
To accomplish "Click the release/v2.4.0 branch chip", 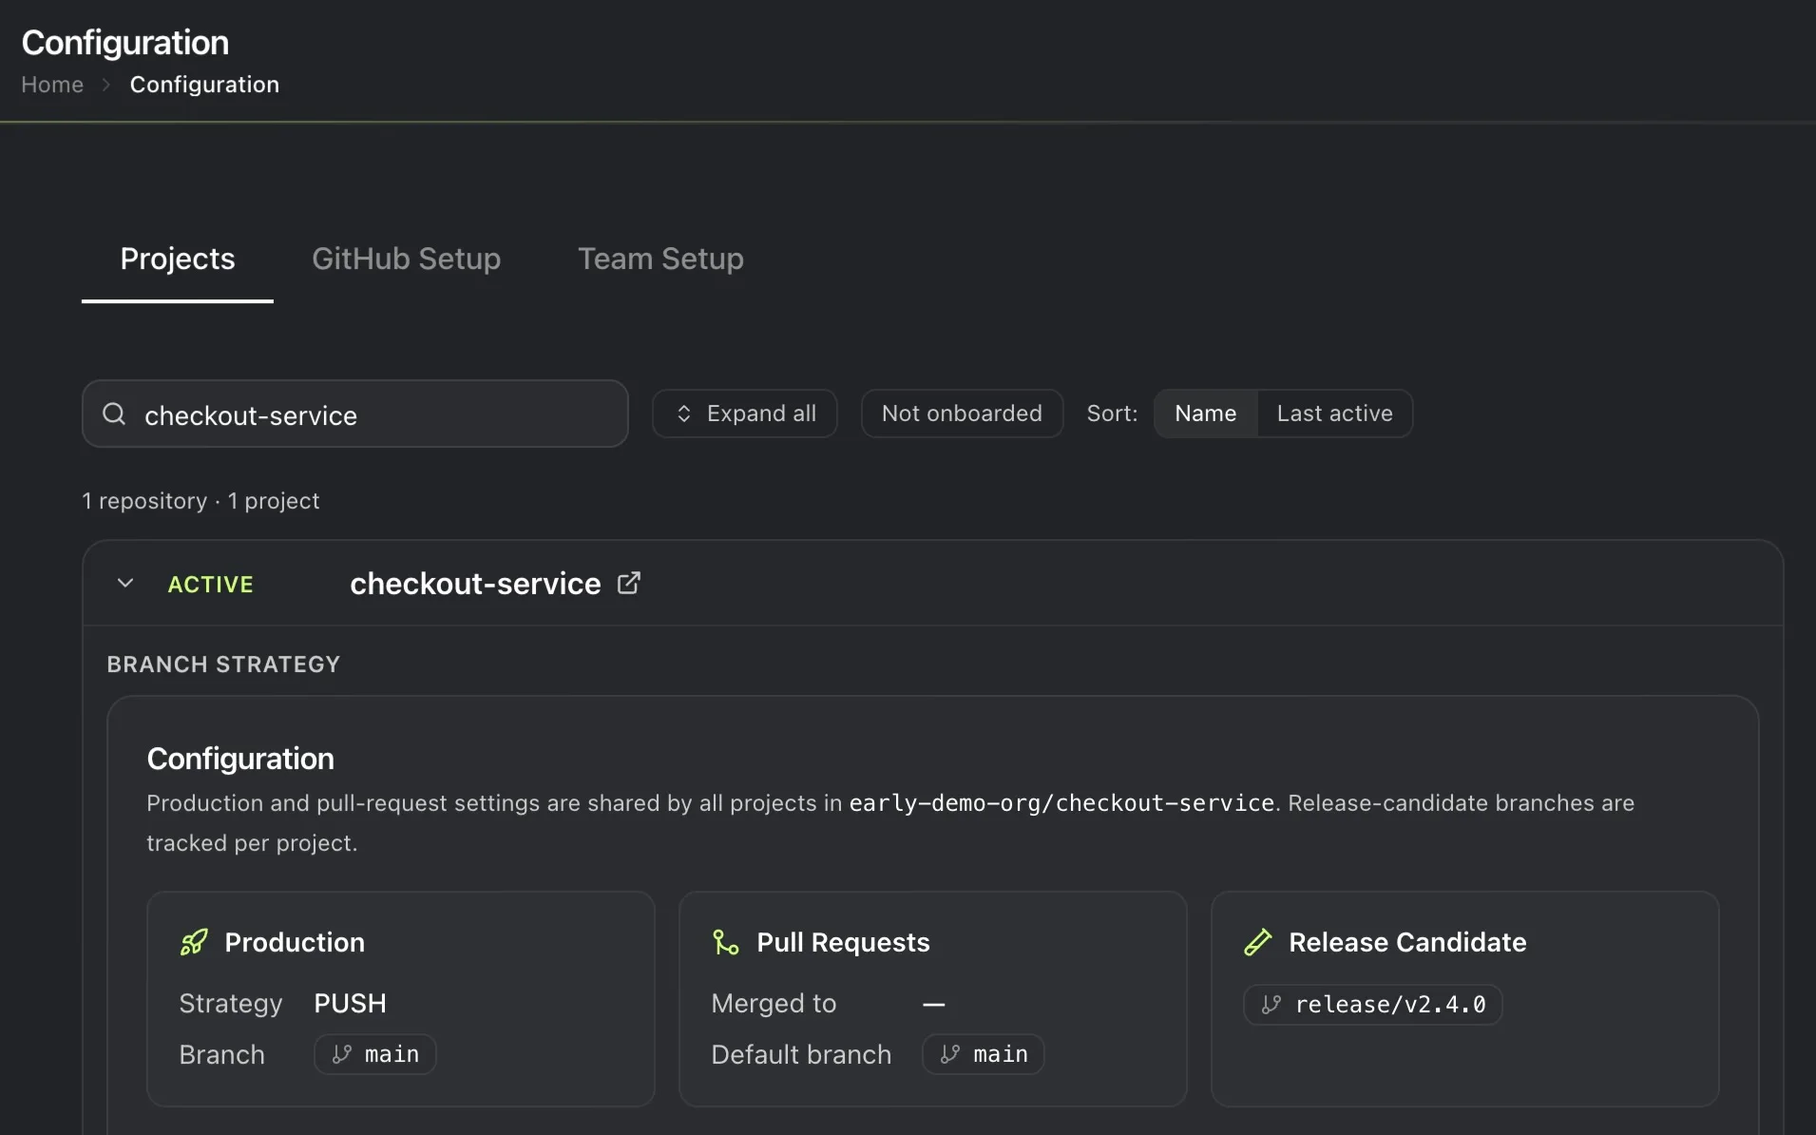I will [x=1373, y=1005].
